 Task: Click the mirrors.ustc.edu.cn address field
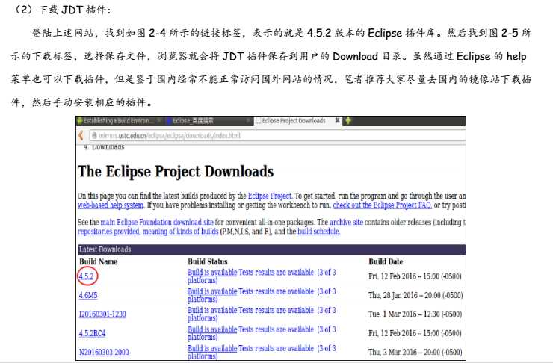point(277,136)
